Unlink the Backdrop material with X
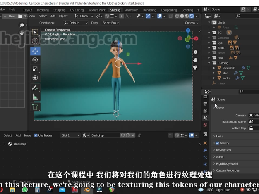This screenshot has width=259, height=194. pyautogui.click(x=133, y=135)
